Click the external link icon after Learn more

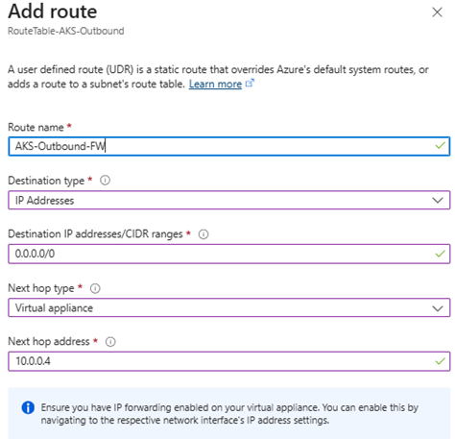pos(250,84)
